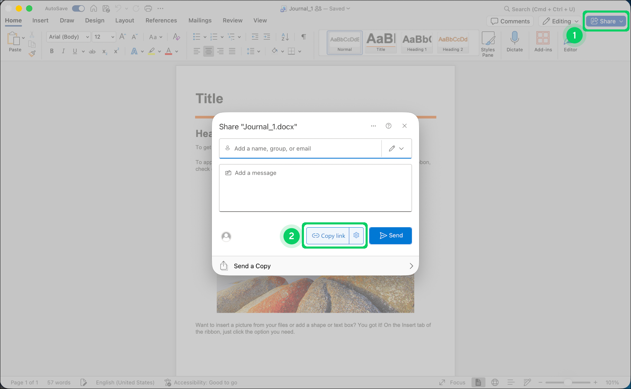This screenshot has width=631, height=389.
Task: Select the Format Painter icon
Action: coord(32,53)
